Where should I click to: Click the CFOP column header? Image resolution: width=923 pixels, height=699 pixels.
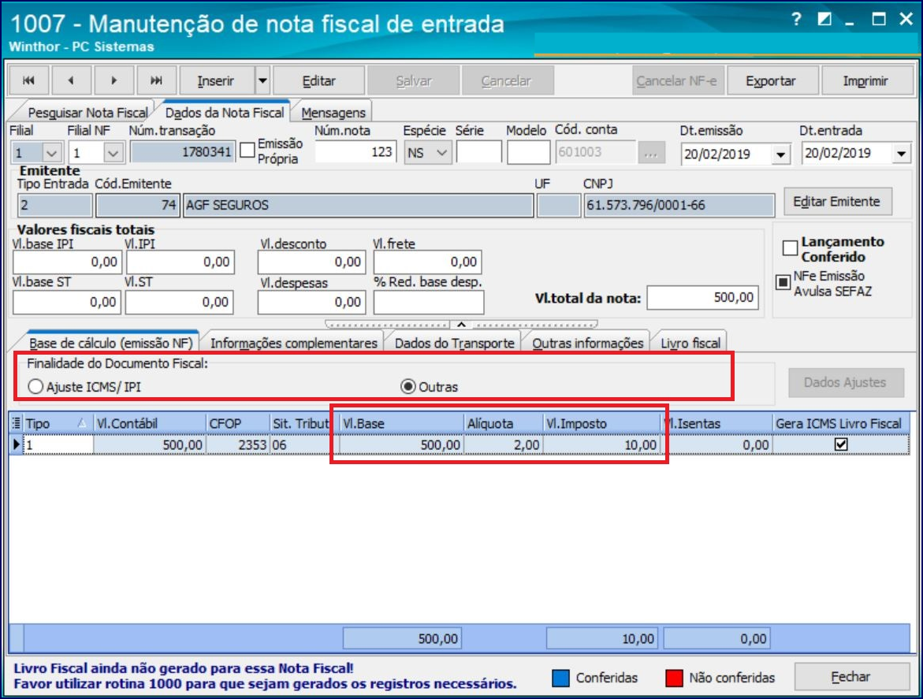point(237,423)
